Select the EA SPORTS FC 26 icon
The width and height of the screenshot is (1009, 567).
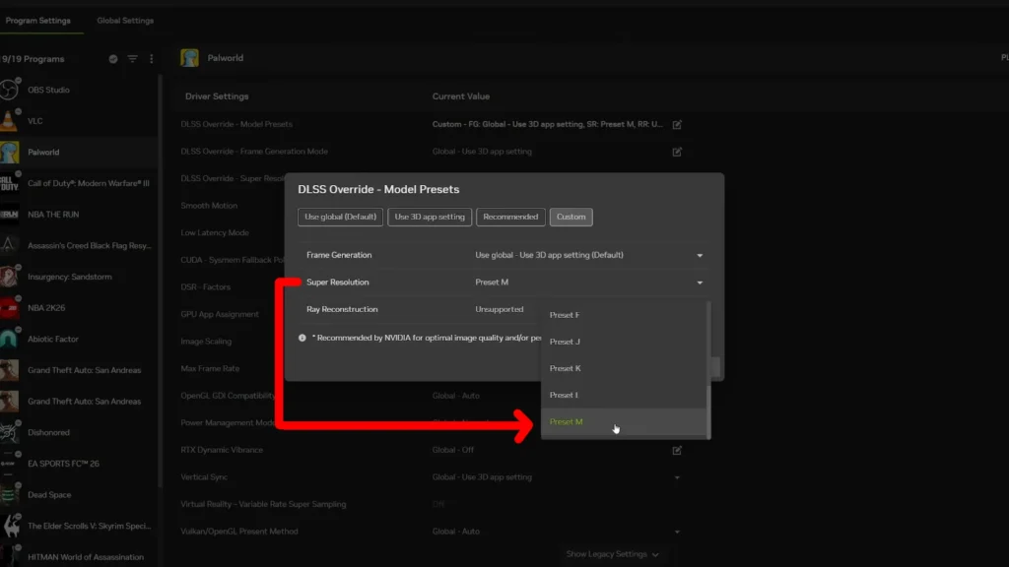coord(9,464)
